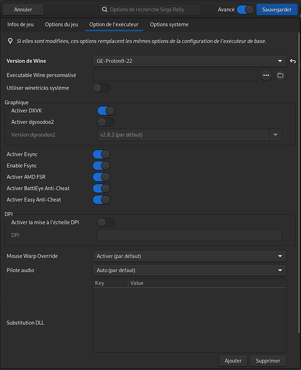Expand the Mouse Warp Override dropdown
This screenshot has height=370, width=301.
click(189, 256)
